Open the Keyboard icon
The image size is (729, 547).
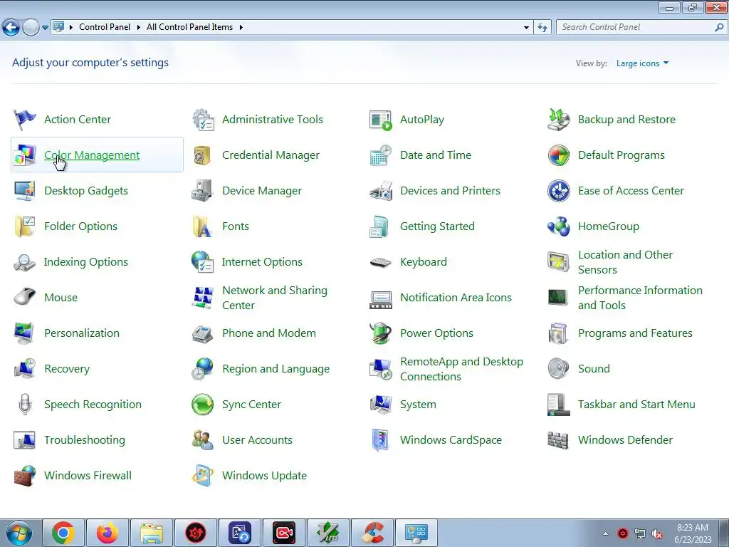381,263
